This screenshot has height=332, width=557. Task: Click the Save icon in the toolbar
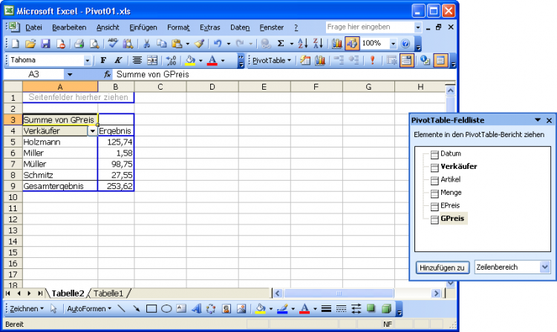coord(45,44)
